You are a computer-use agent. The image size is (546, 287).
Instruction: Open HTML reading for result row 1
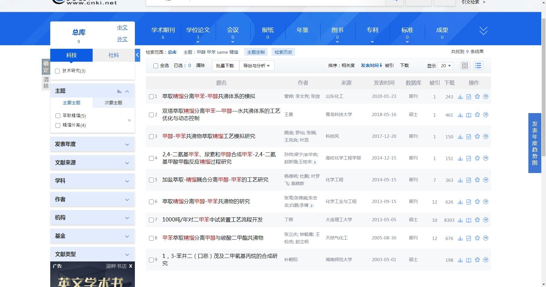pos(469,97)
